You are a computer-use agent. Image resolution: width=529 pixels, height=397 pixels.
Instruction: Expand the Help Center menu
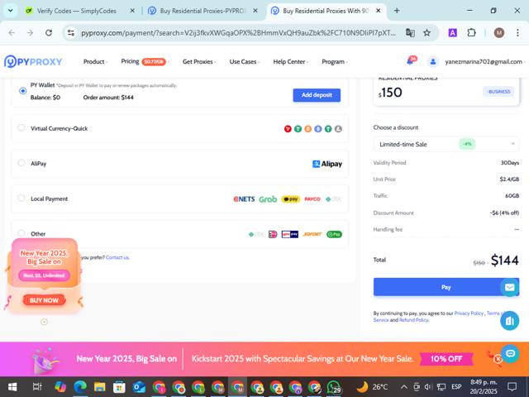point(290,62)
